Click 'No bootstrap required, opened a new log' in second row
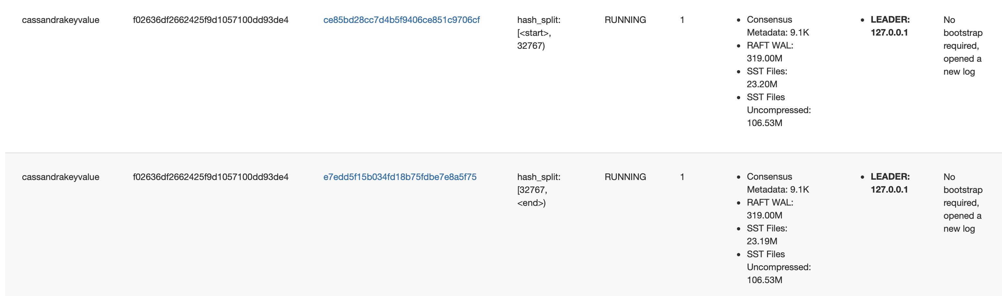Viewport: 1002px width, 296px height. point(963,202)
